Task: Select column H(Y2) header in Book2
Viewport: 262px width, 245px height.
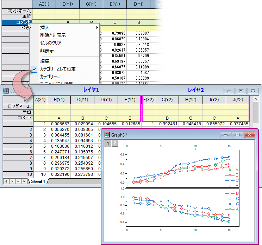Action: click(191, 100)
